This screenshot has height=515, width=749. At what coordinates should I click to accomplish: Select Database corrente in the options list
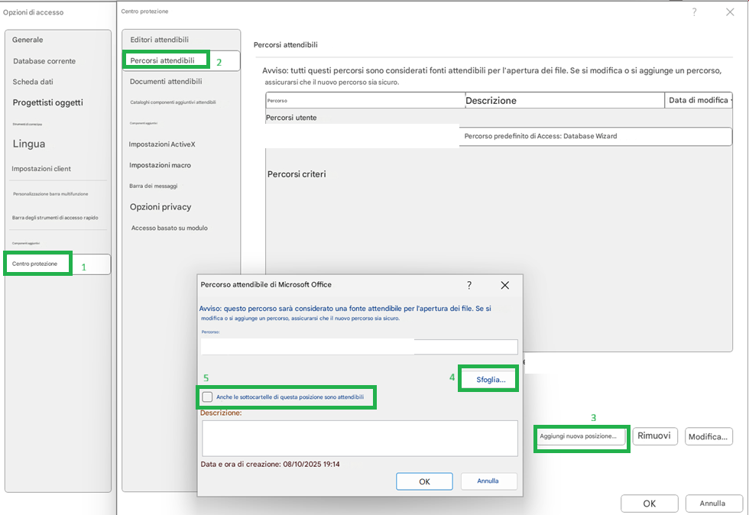pos(44,61)
